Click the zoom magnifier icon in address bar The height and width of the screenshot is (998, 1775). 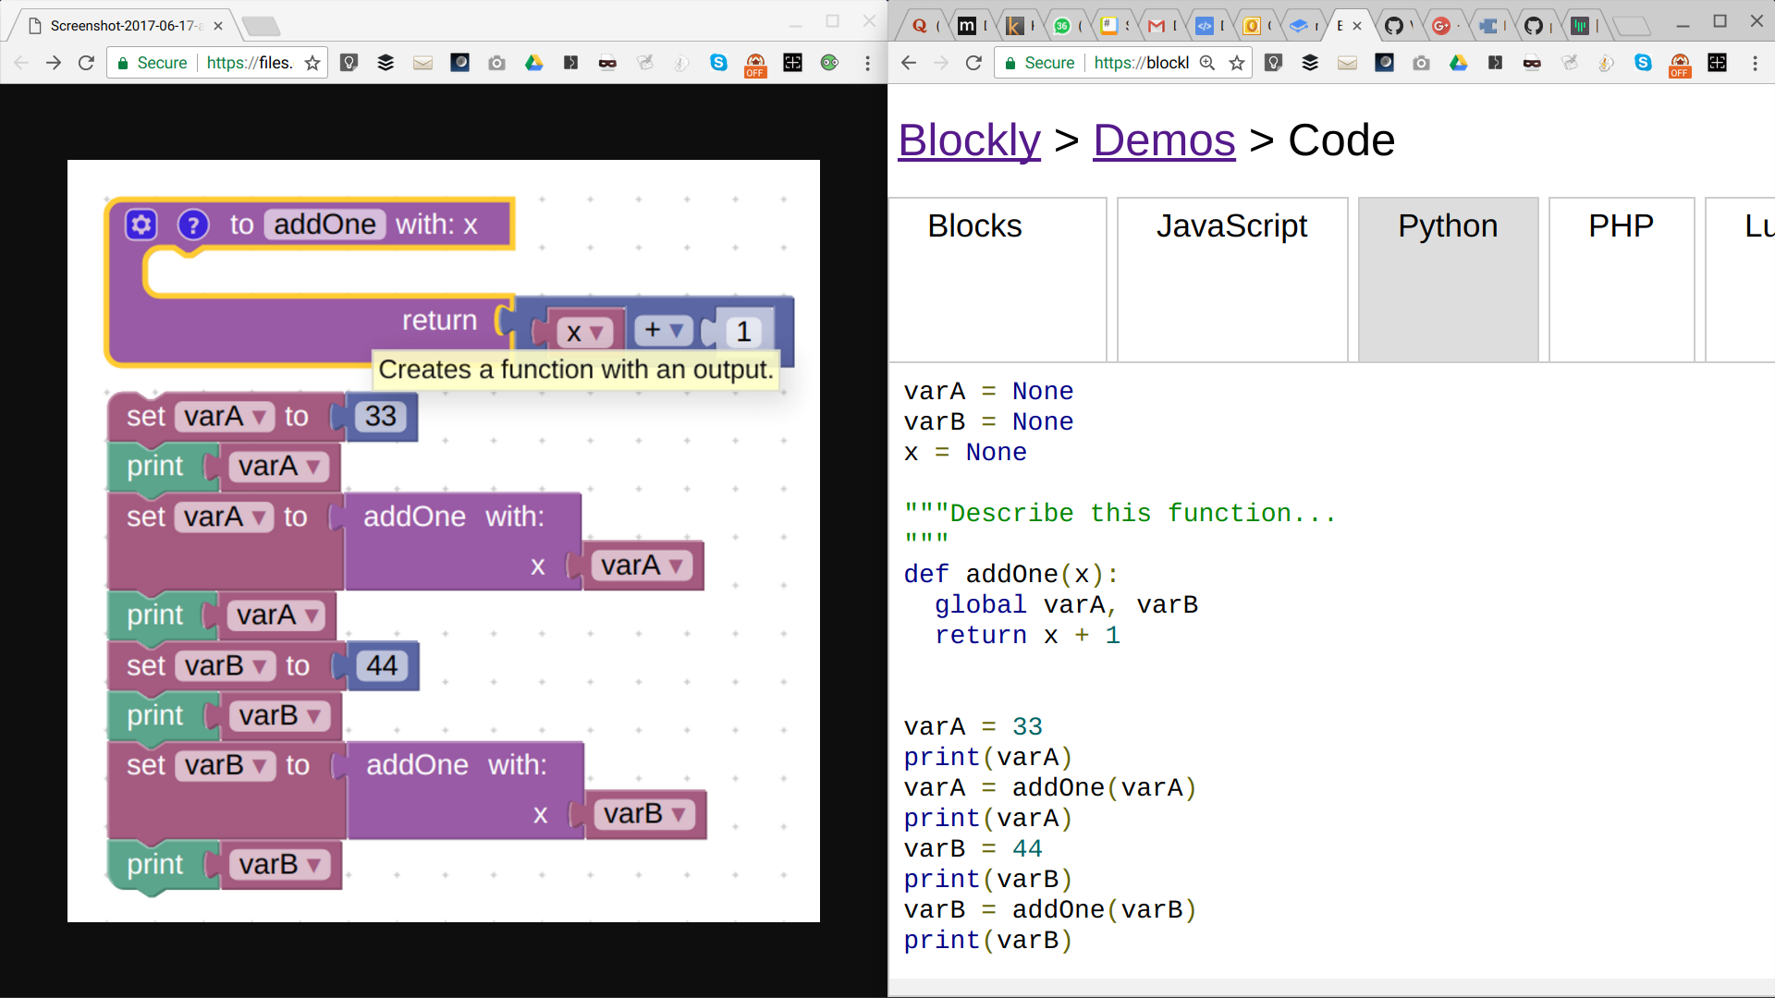[x=1207, y=63]
